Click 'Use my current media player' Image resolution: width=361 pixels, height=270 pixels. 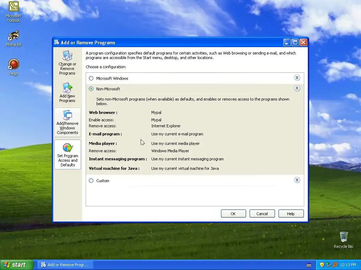176,143
